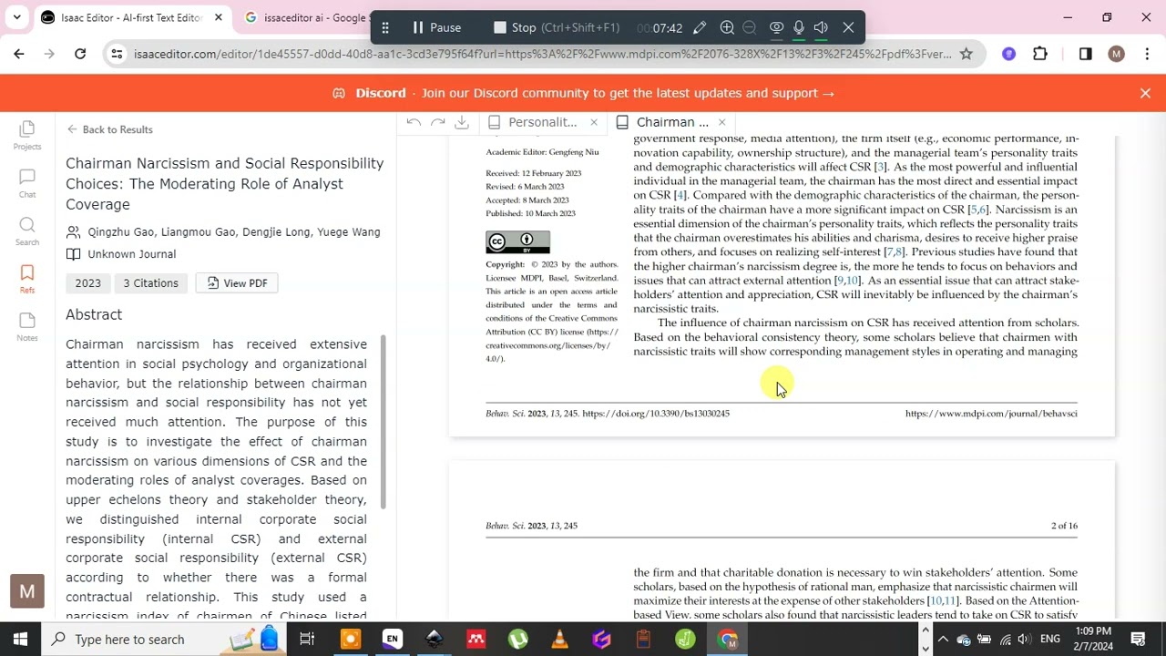Reload the current page

[x=80, y=54]
